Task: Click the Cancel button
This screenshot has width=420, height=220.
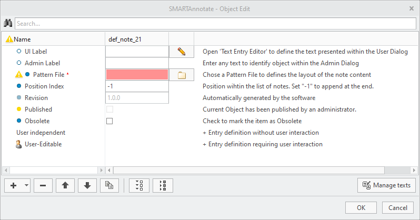Action: pyautogui.click(x=398, y=208)
